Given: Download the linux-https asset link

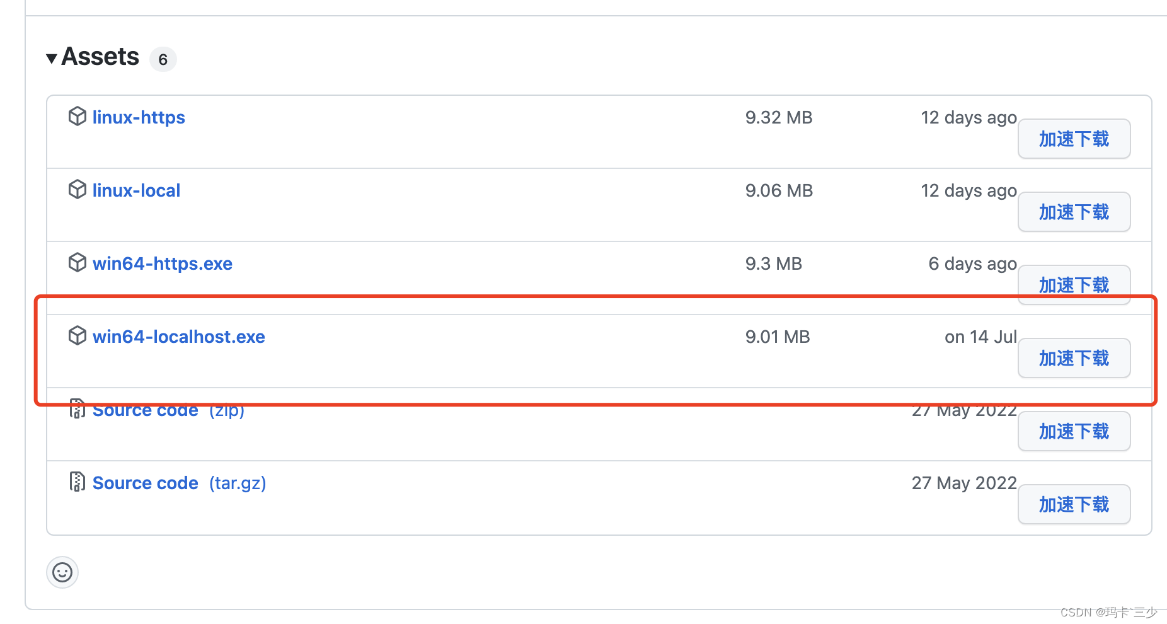Looking at the screenshot, I should [139, 117].
